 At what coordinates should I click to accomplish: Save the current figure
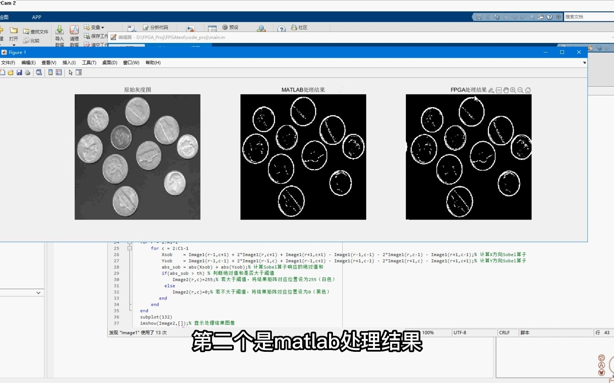click(19, 72)
